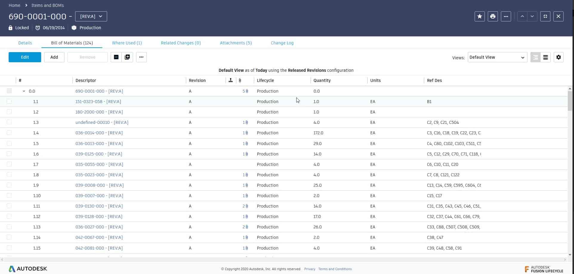Tick the checkbox for row 1.5
This screenshot has height=274, width=574.
(x=9, y=143)
